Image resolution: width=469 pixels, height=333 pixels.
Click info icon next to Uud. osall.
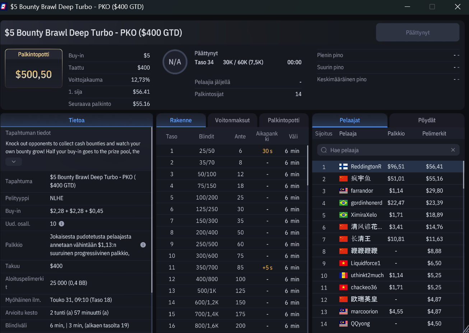point(61,224)
